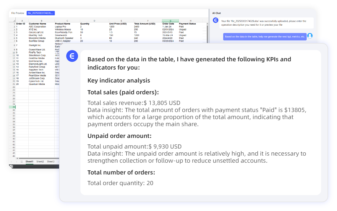Select the cell containing Laptop Pro
Viewport: 337px width, 211px height.
pyautogui.click(x=61, y=26)
